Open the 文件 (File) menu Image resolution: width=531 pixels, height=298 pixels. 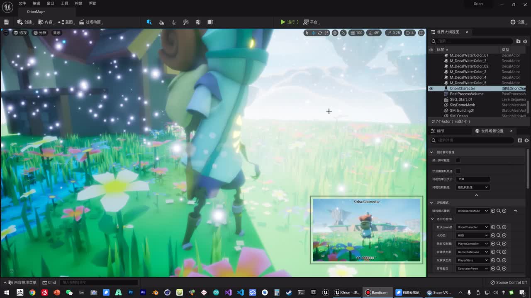point(22,3)
